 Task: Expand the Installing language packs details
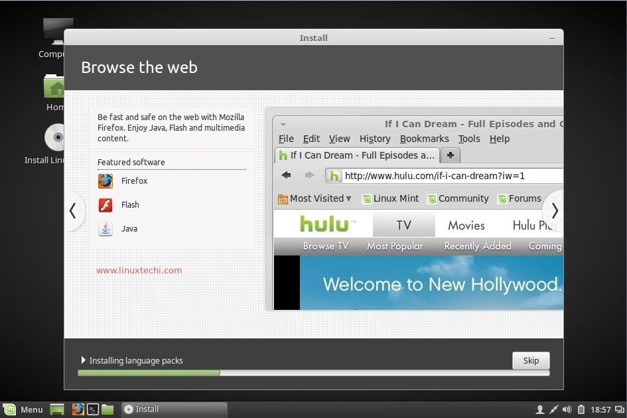click(83, 360)
